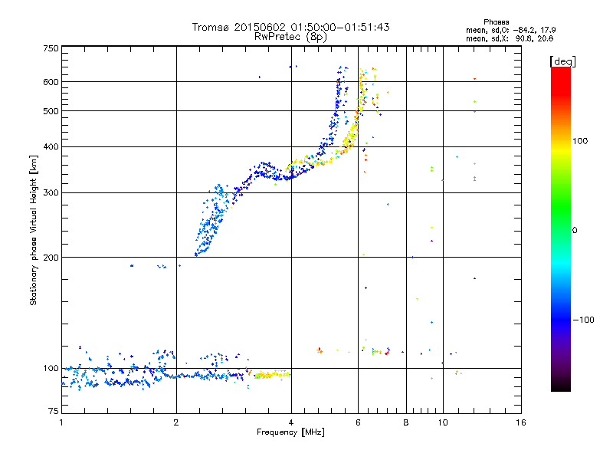Click the y-axis tick value "750"
Viewport: 613px width, 460px height.
51,48
